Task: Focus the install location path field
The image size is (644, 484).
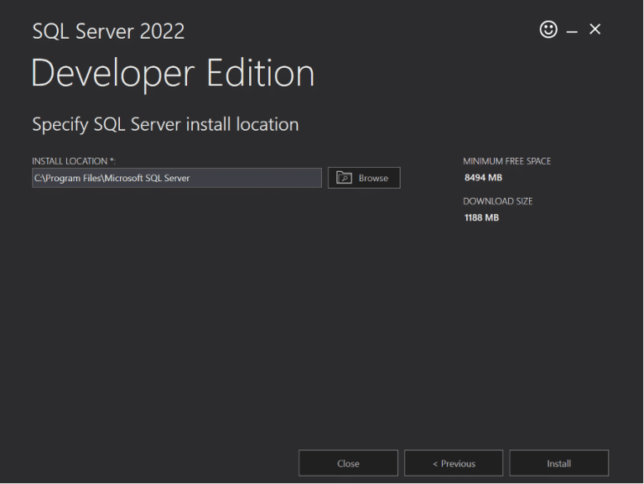Action: (x=252, y=178)
